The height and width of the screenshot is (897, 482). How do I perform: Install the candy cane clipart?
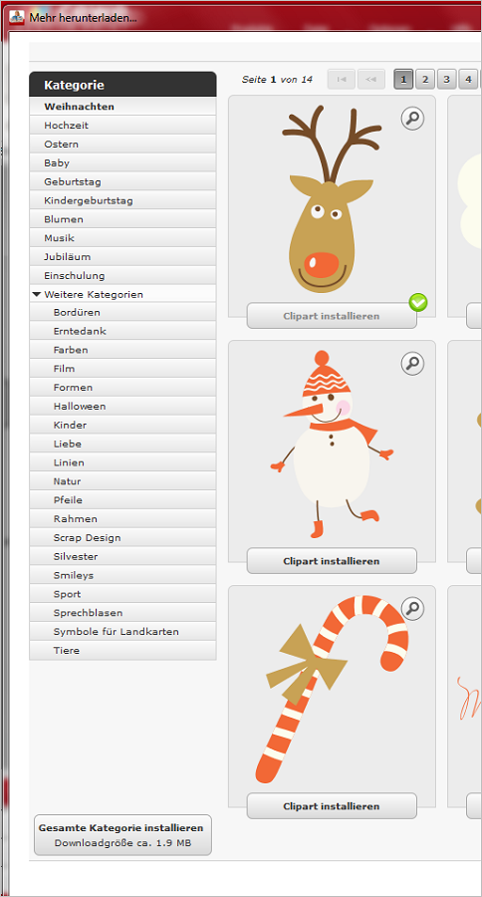[x=332, y=806]
